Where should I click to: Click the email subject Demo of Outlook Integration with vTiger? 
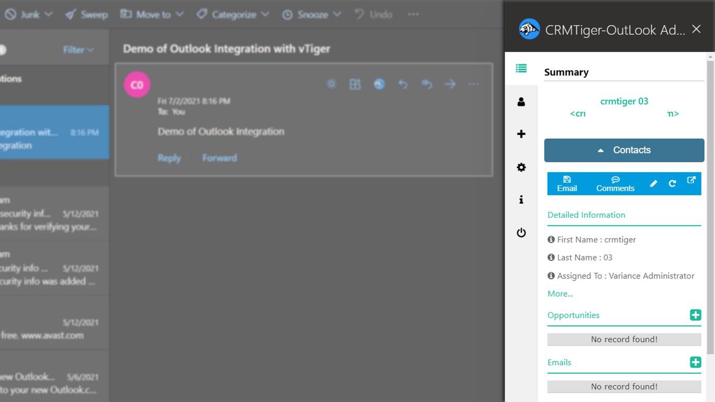(227, 49)
